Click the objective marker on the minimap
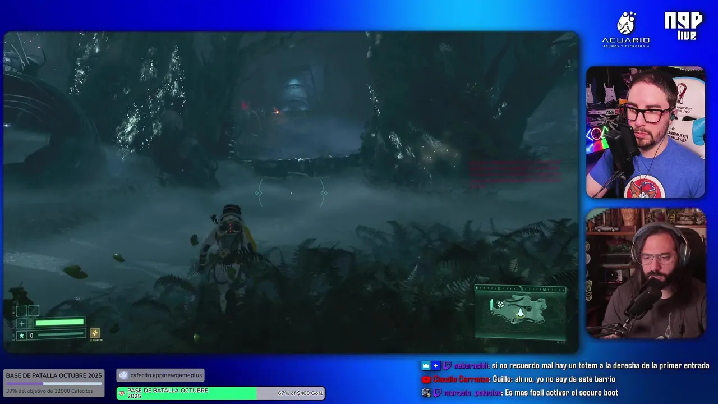The width and height of the screenshot is (718, 404). (500, 304)
